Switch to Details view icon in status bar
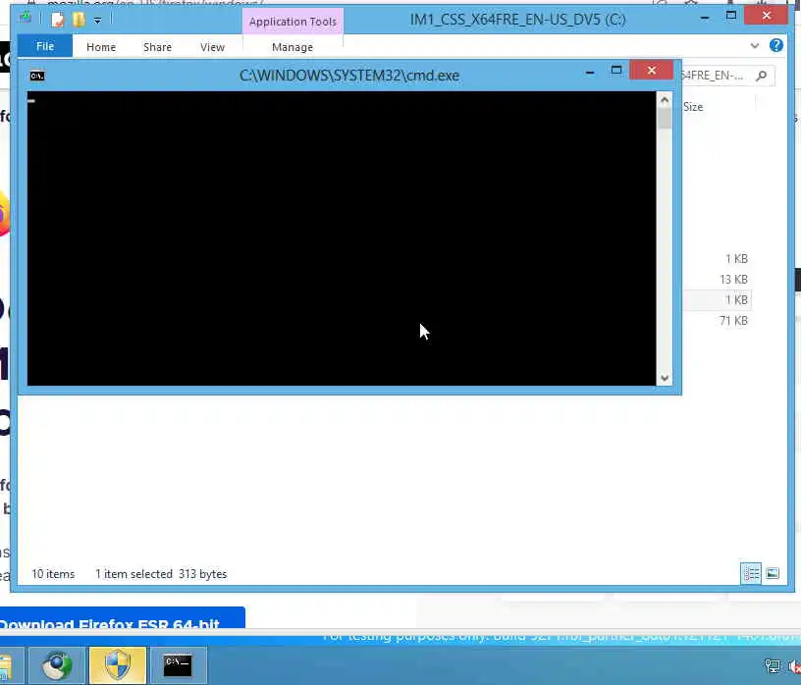The width and height of the screenshot is (801, 685). pos(750,573)
